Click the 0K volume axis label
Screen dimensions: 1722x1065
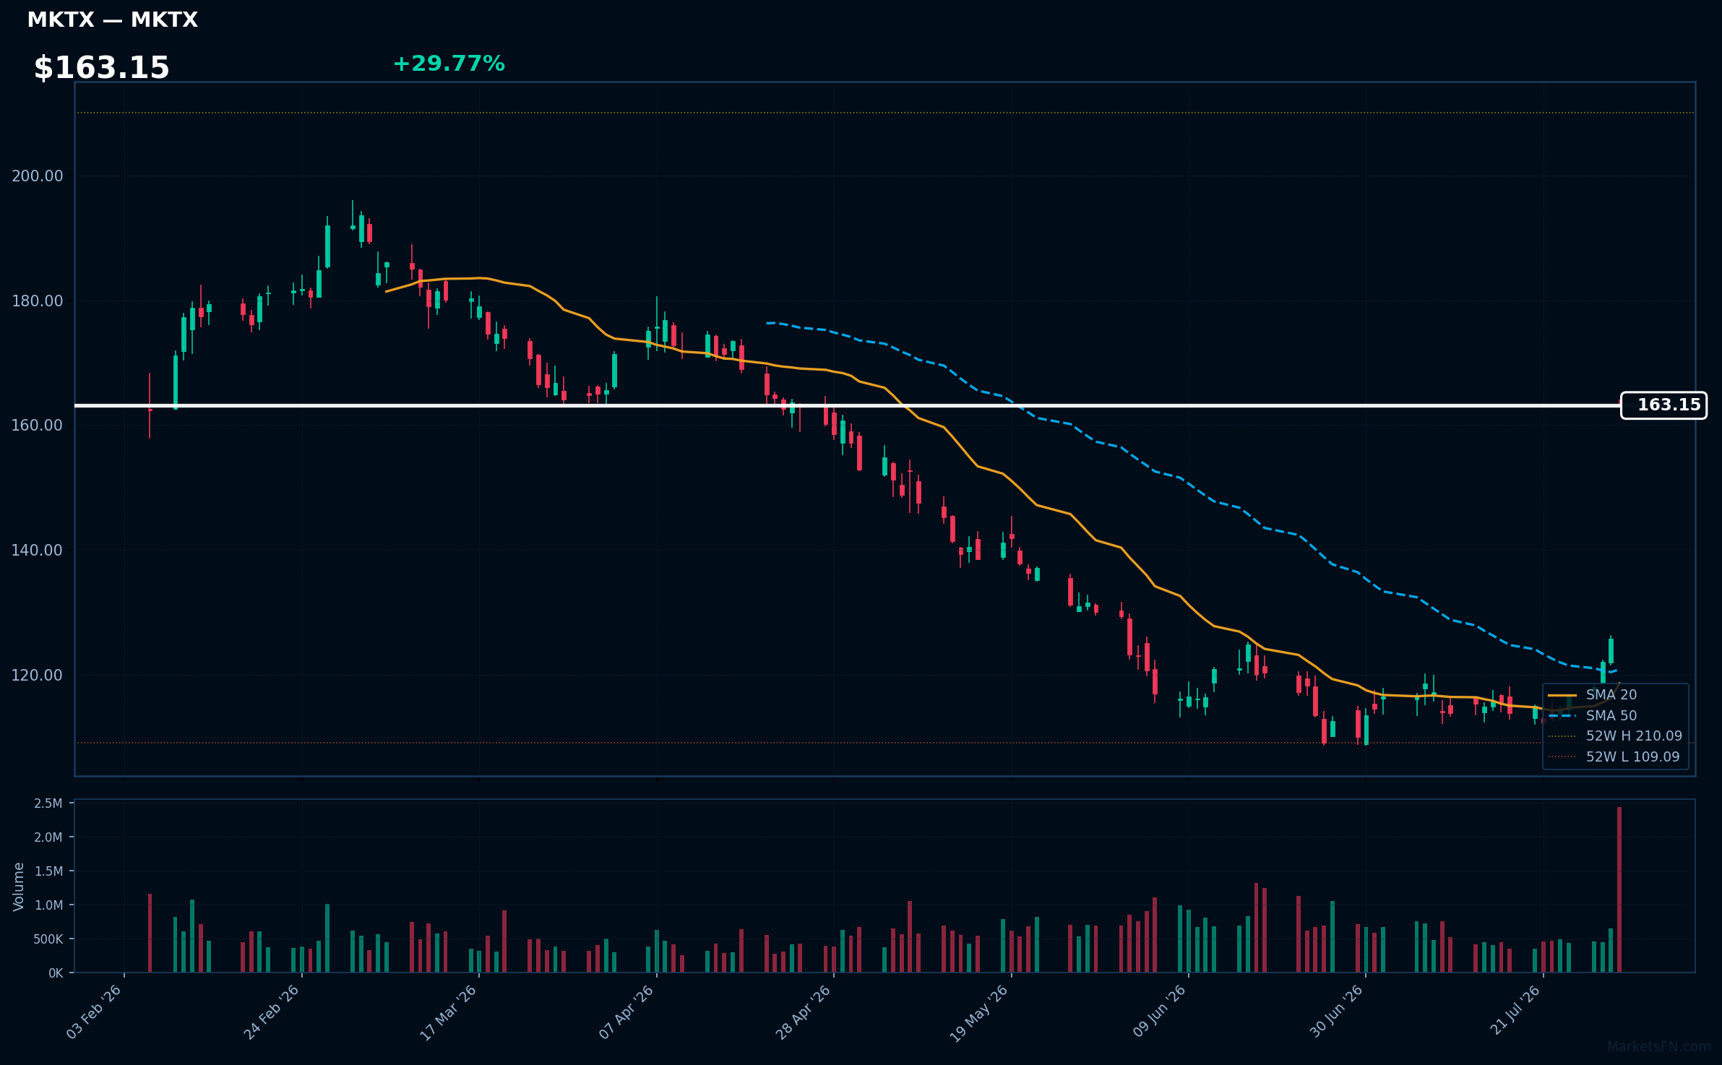point(56,973)
